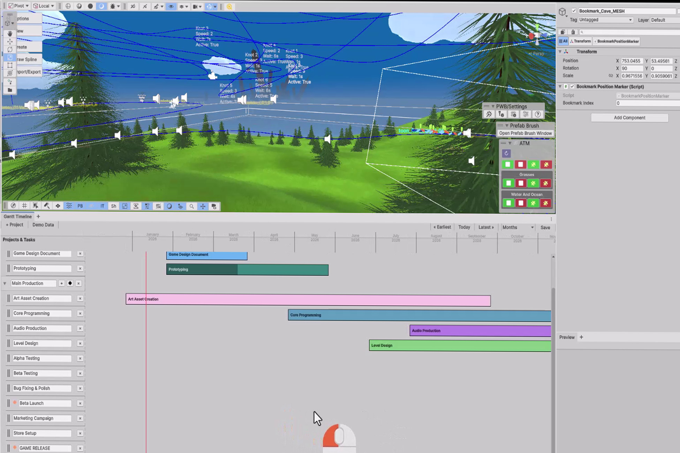The height and width of the screenshot is (453, 680).
Task: Select the Hand view tool
Action: point(10,33)
